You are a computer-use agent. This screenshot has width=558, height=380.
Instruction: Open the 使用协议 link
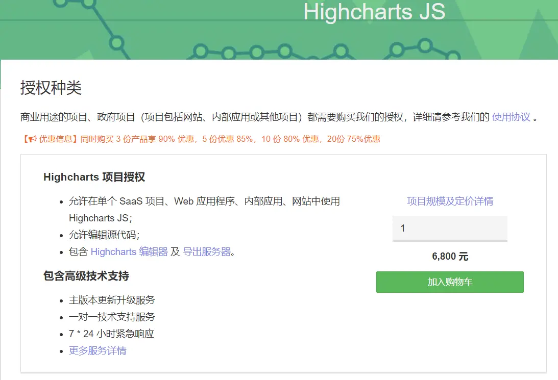click(511, 117)
